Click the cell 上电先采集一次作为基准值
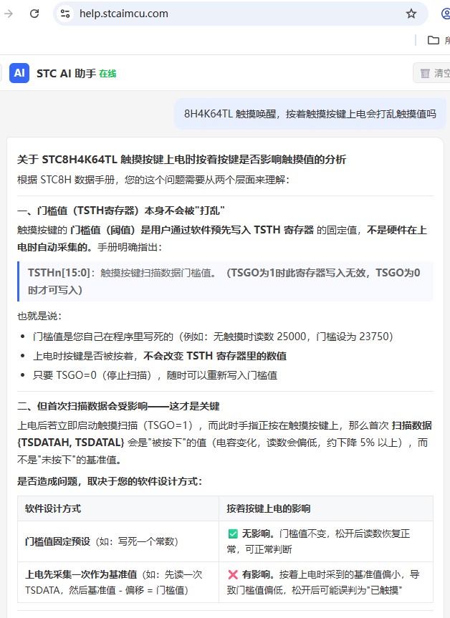This screenshot has height=618, width=450. 118,582
